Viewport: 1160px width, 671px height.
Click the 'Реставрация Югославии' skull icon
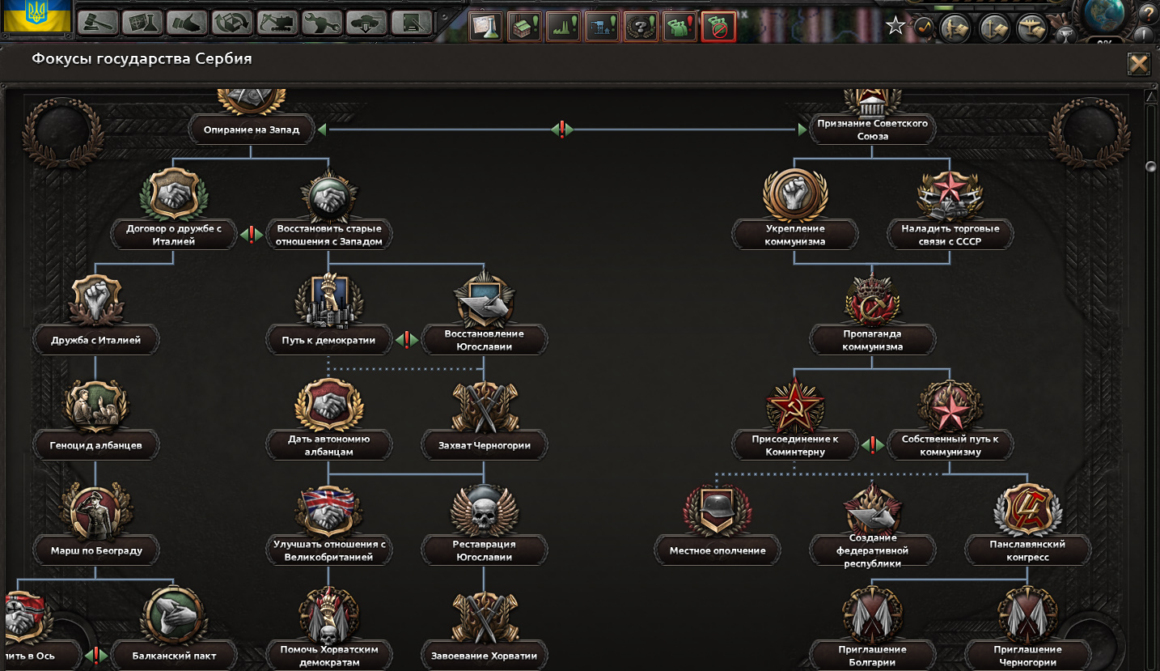[485, 511]
